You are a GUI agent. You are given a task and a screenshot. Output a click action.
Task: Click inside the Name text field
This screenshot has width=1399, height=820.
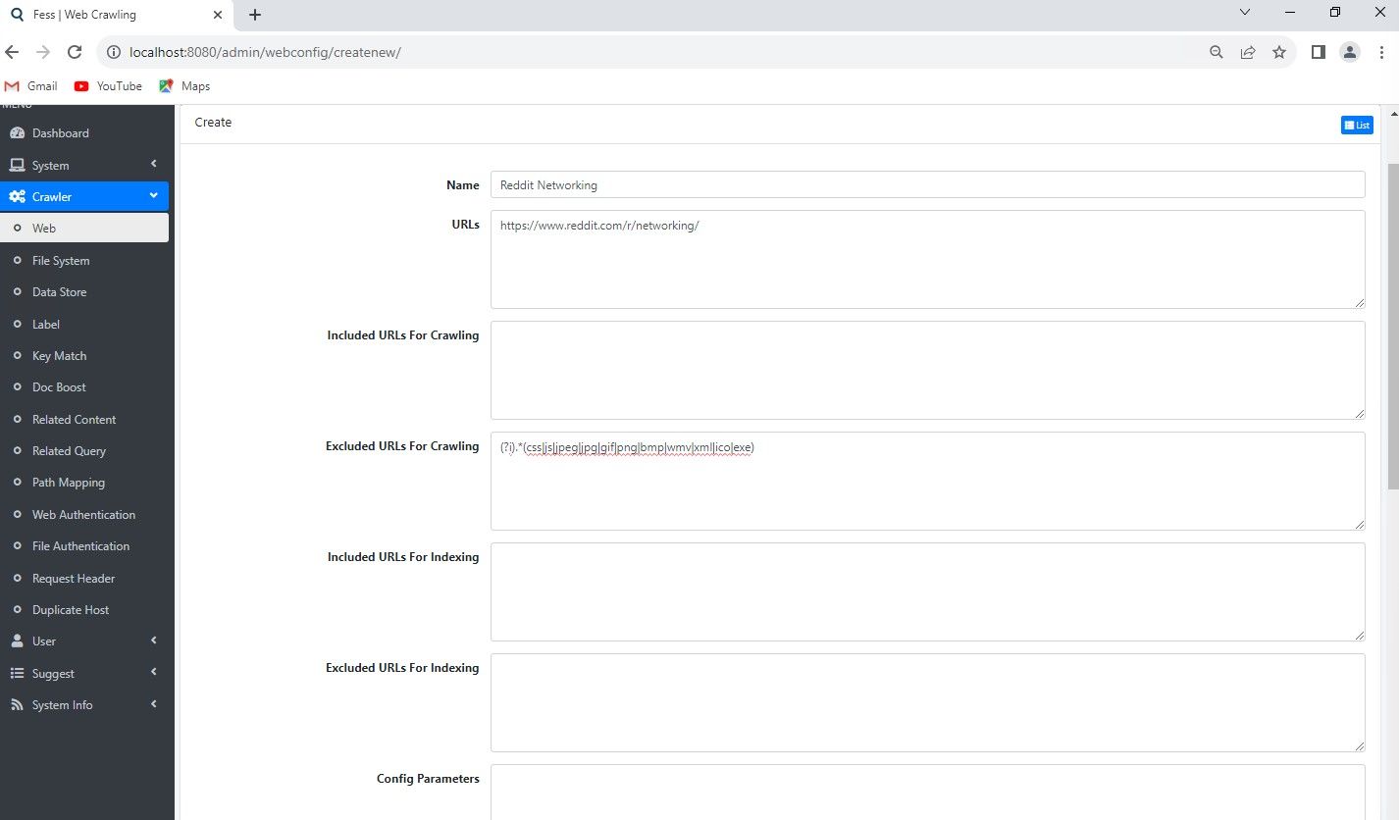tap(927, 184)
